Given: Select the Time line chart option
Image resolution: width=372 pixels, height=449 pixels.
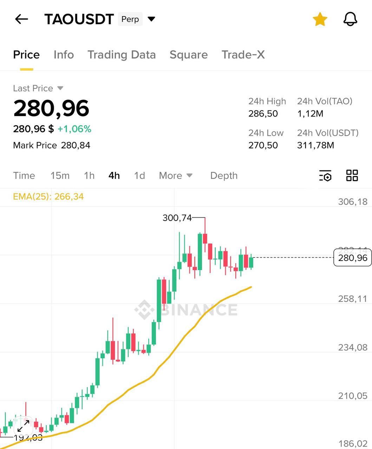Looking at the screenshot, I should pos(24,175).
